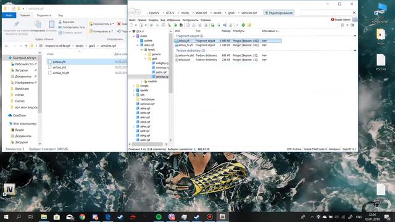
Task: Switch to the Поделиться tab in Explorer
Action: pos(44,15)
